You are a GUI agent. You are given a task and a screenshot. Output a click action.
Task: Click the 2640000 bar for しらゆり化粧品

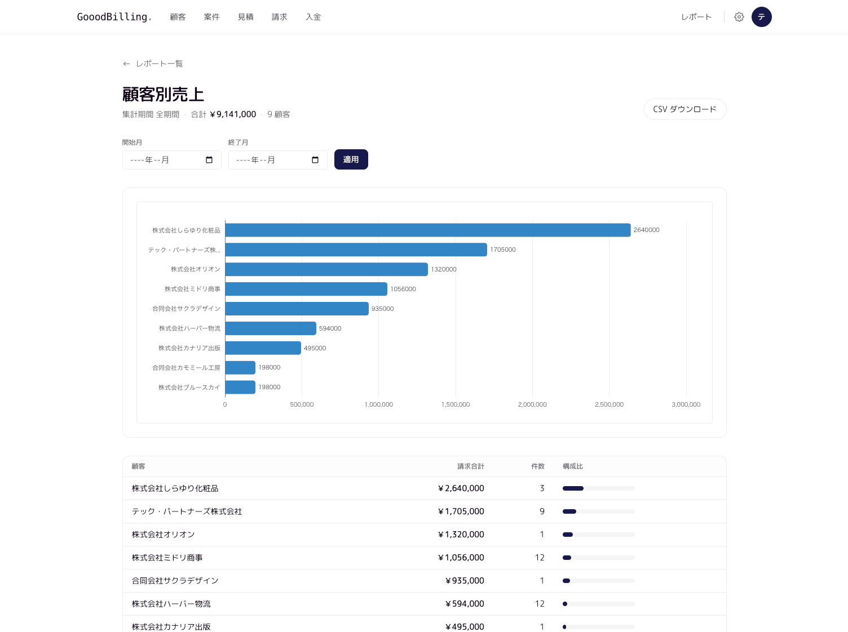428,230
